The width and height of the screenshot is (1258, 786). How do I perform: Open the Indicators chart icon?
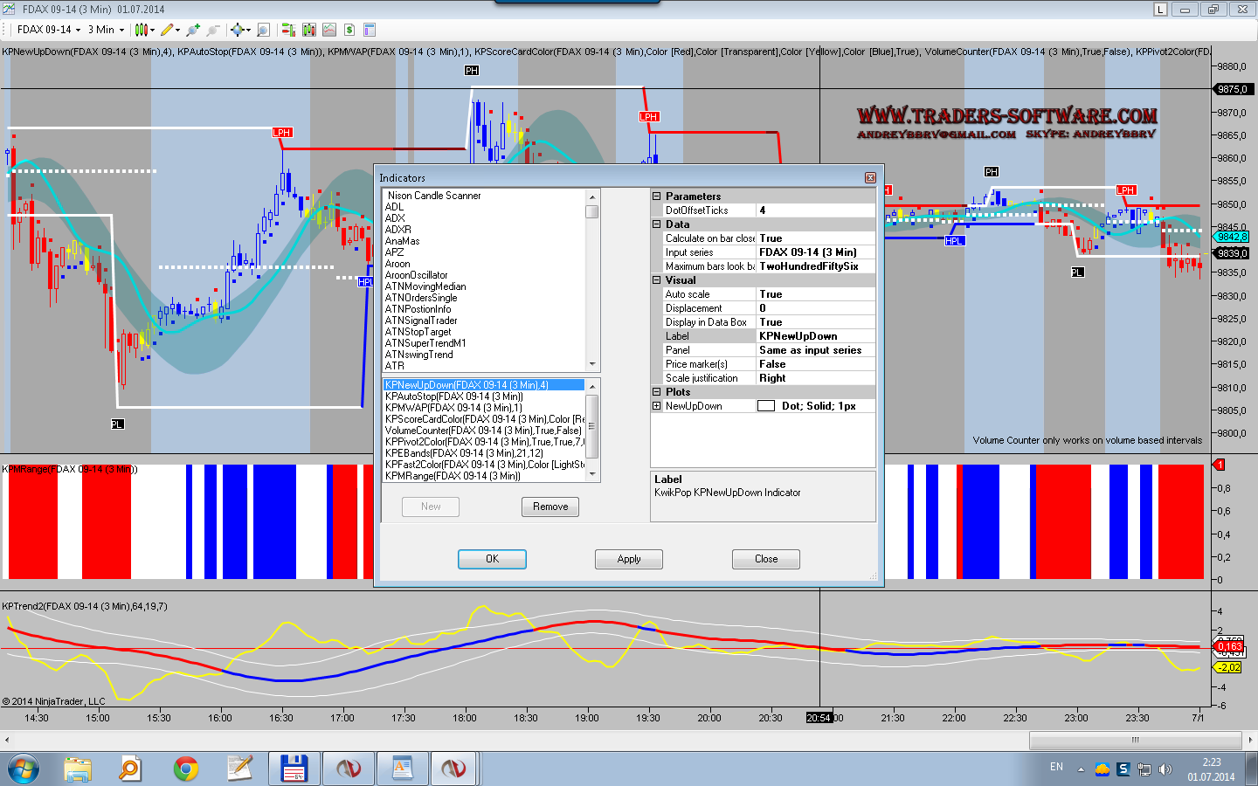point(329,30)
